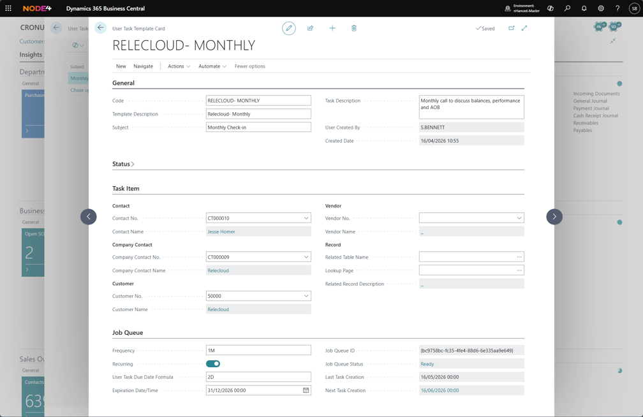The width and height of the screenshot is (643, 417).
Task: Open Incoming Documents in background page
Action: point(596,94)
